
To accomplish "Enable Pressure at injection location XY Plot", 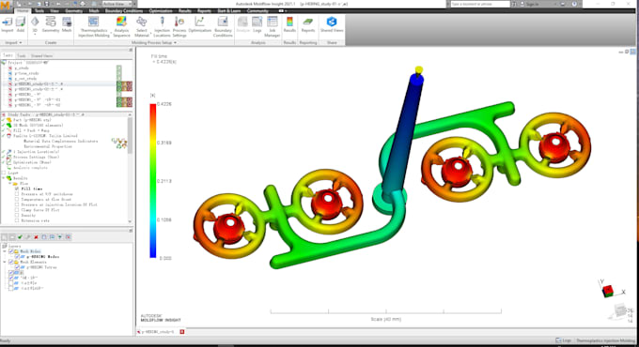I will tap(17, 204).
